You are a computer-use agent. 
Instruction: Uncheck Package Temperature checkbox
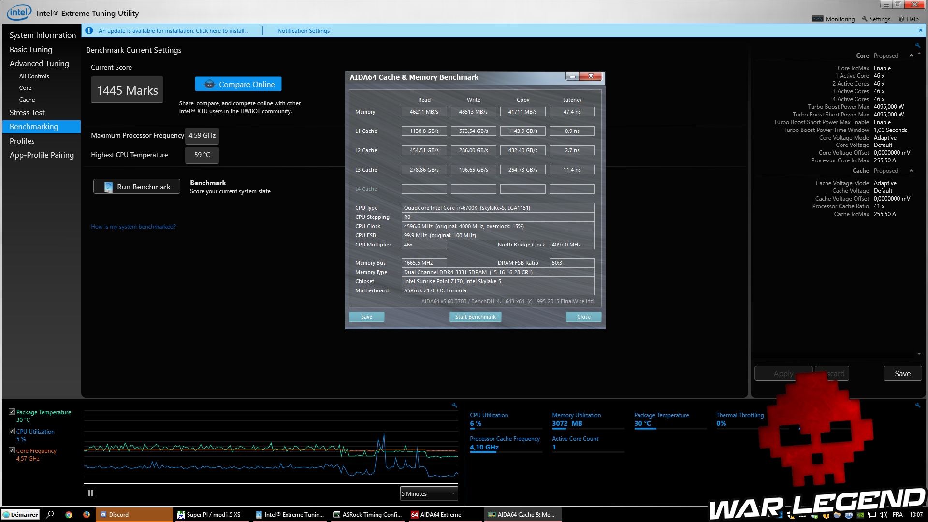tap(12, 412)
